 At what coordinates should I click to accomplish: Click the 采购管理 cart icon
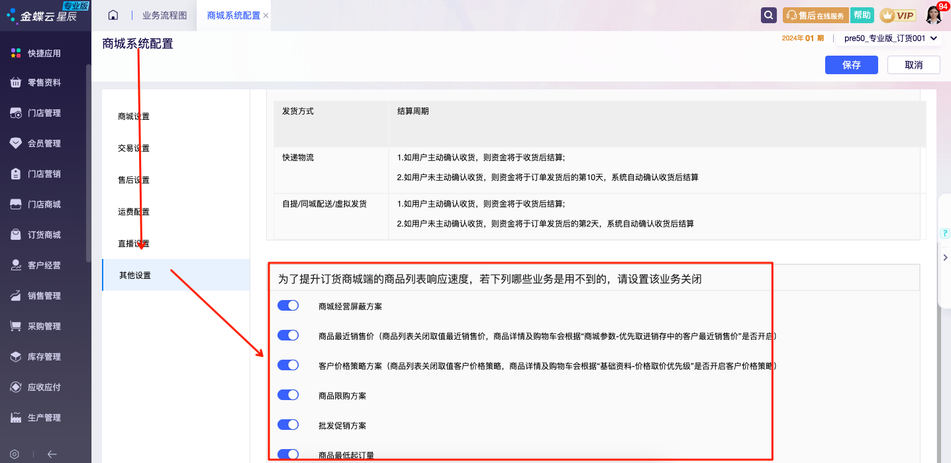(x=16, y=327)
